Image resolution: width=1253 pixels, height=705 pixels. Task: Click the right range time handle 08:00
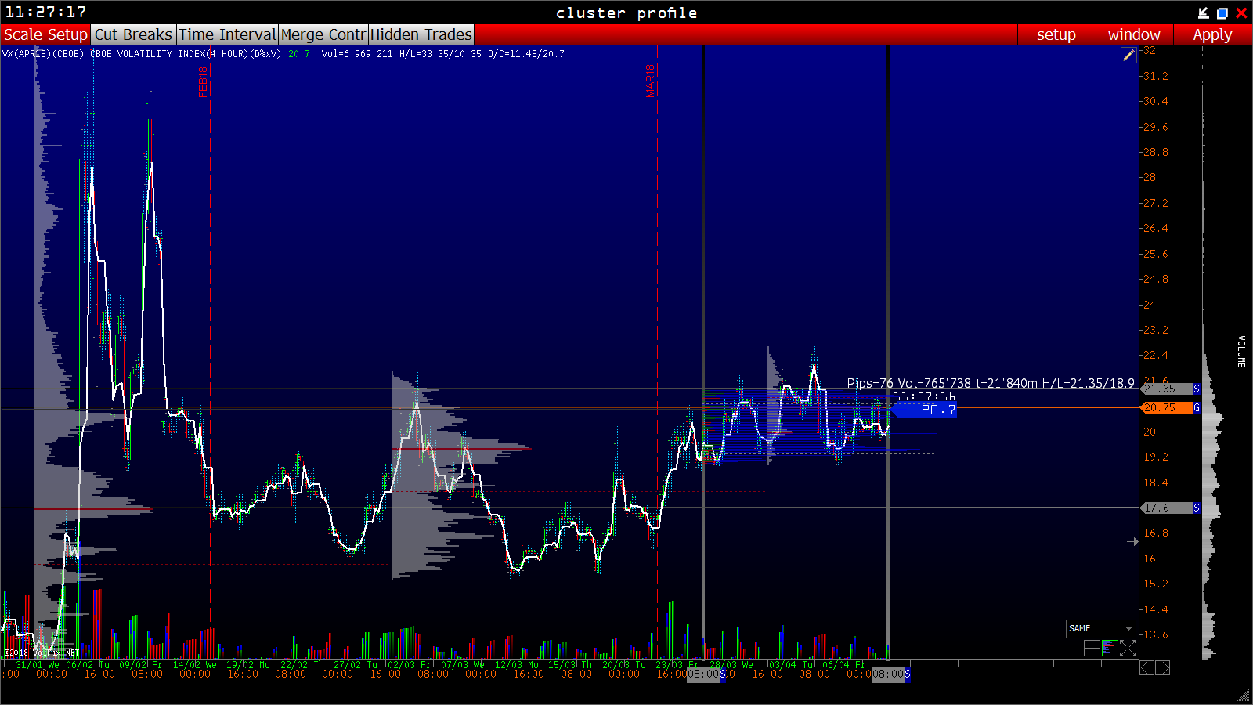coord(888,674)
